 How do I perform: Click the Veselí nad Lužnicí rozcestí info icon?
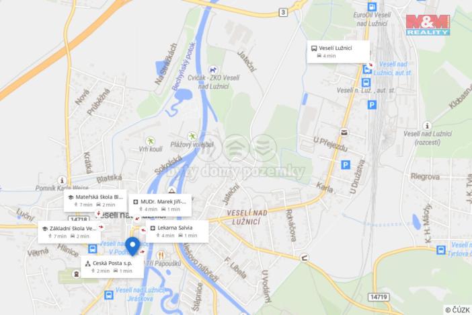tap(426, 125)
